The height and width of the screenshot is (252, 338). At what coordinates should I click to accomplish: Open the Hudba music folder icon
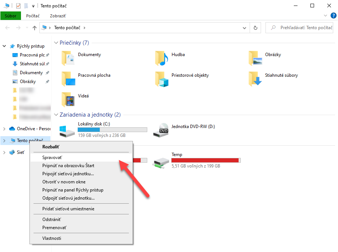162,58
